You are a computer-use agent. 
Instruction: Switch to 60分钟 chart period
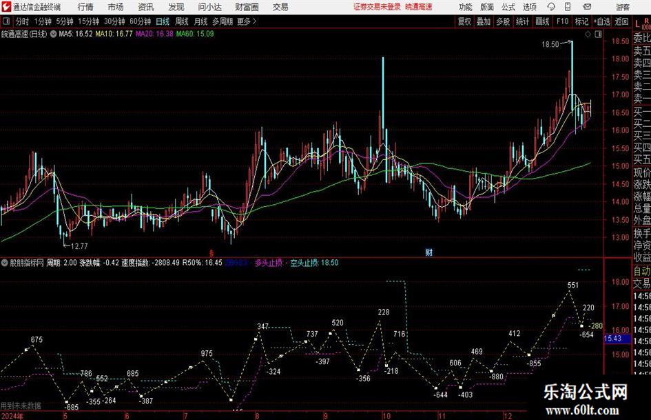point(140,21)
